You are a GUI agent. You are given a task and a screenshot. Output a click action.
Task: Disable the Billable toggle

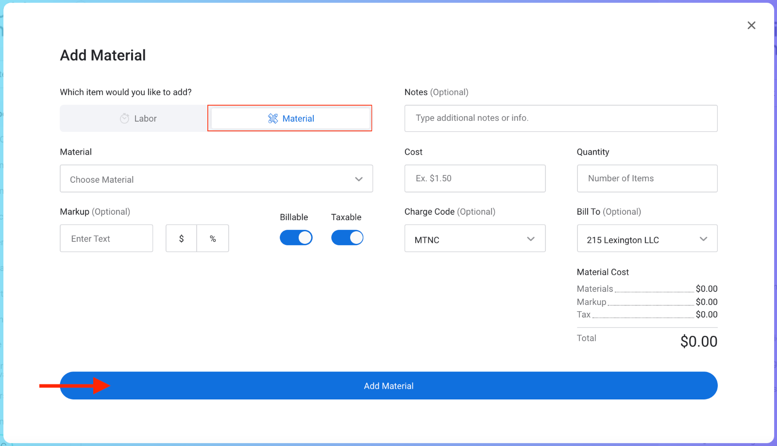click(x=296, y=238)
